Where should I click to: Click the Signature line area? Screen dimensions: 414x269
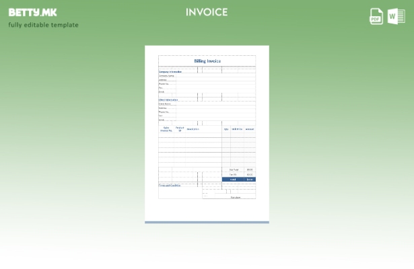(235, 197)
